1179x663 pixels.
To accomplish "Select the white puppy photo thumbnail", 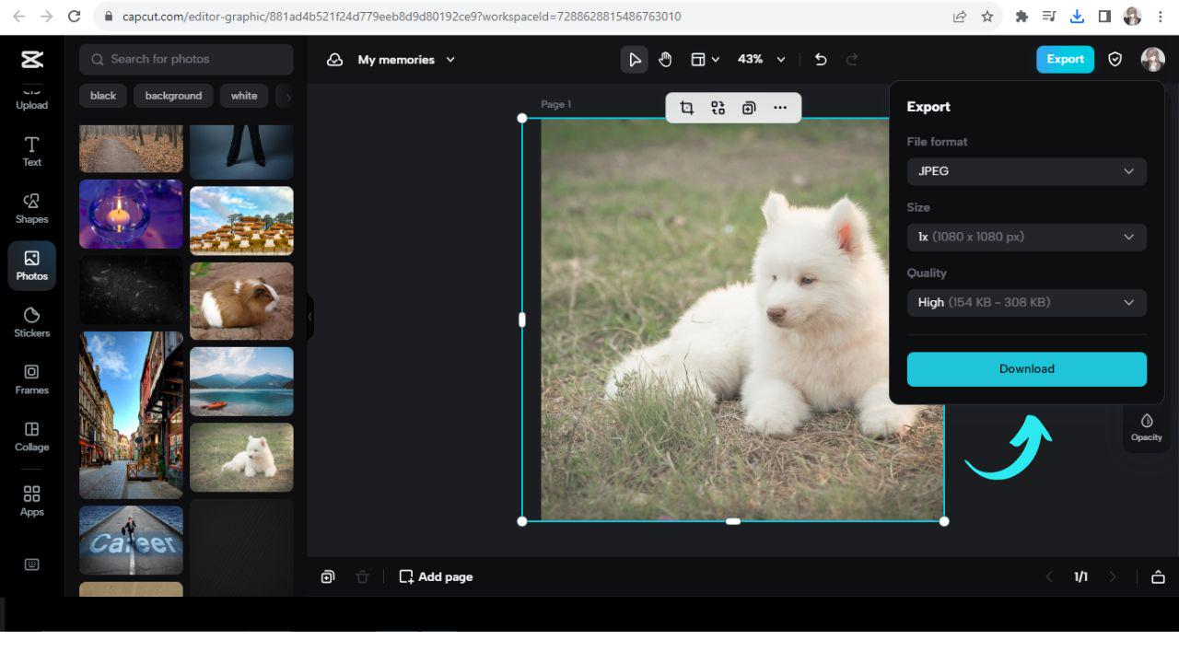I will [241, 457].
